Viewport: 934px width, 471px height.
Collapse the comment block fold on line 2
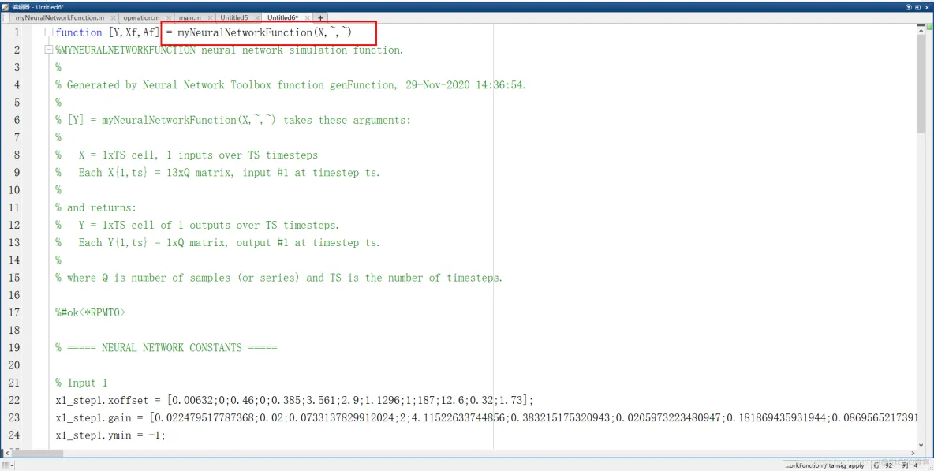point(49,50)
